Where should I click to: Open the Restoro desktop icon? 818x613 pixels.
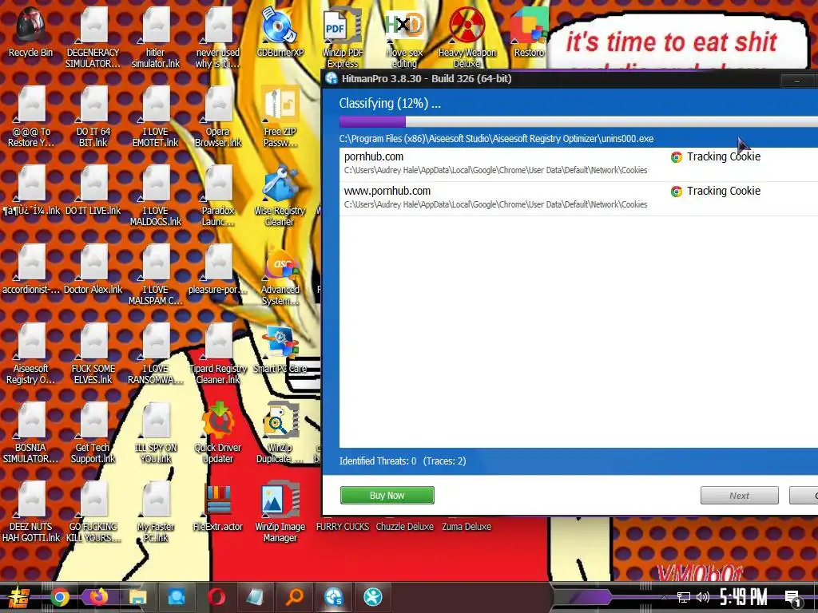coord(529,32)
